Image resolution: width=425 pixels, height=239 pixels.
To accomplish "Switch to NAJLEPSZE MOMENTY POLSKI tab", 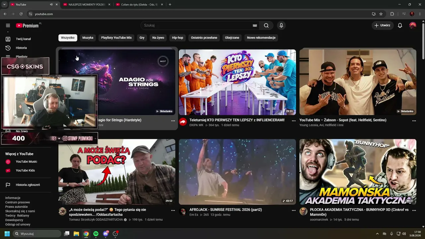I will (87, 5).
